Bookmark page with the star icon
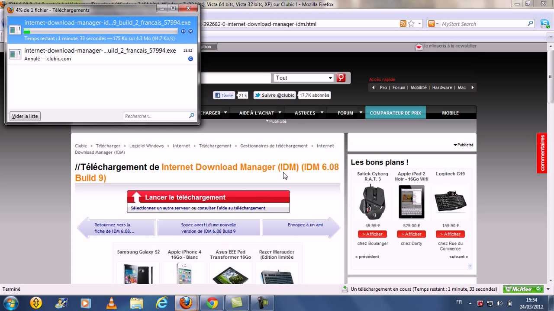Image resolution: width=554 pixels, height=311 pixels. 411,24
